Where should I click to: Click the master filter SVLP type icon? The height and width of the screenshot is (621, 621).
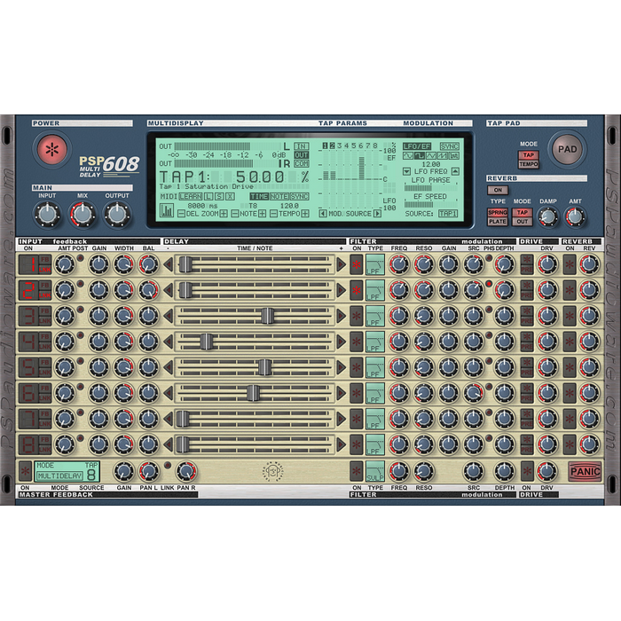[375, 471]
